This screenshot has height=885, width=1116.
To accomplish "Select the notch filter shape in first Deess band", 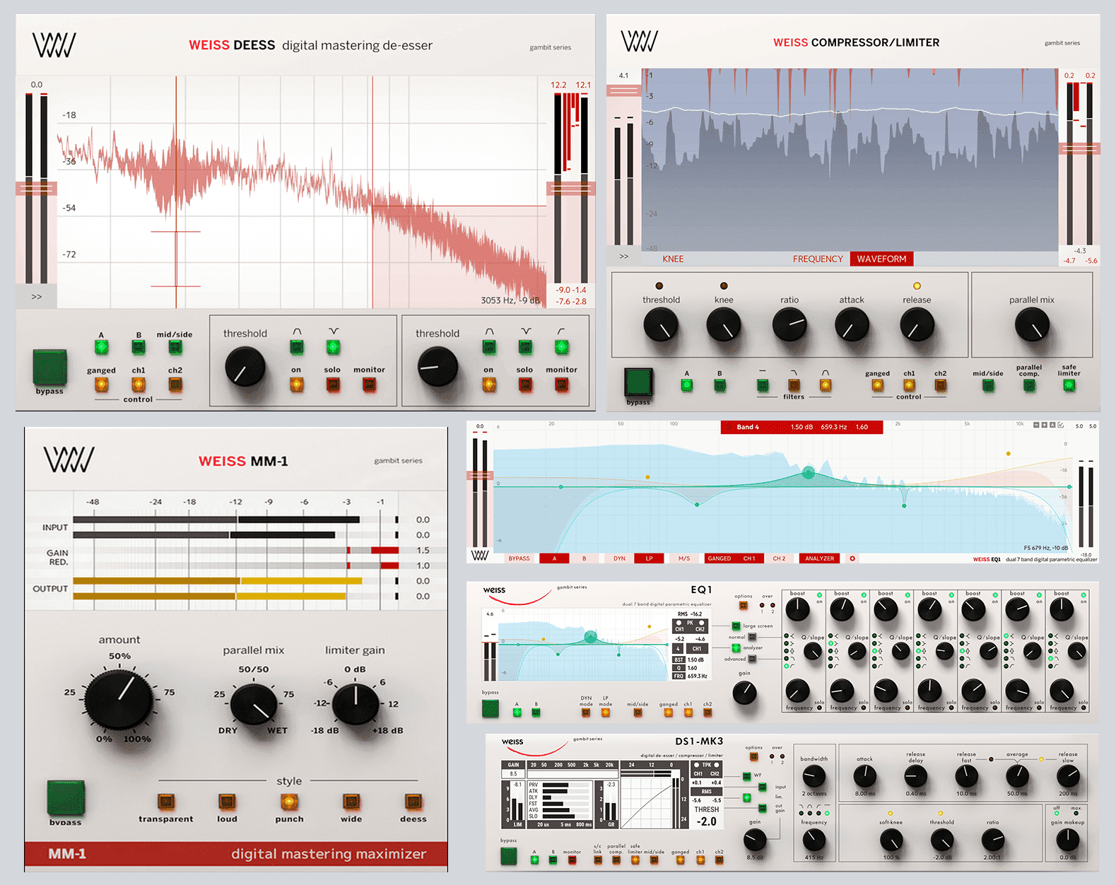I will tap(333, 346).
